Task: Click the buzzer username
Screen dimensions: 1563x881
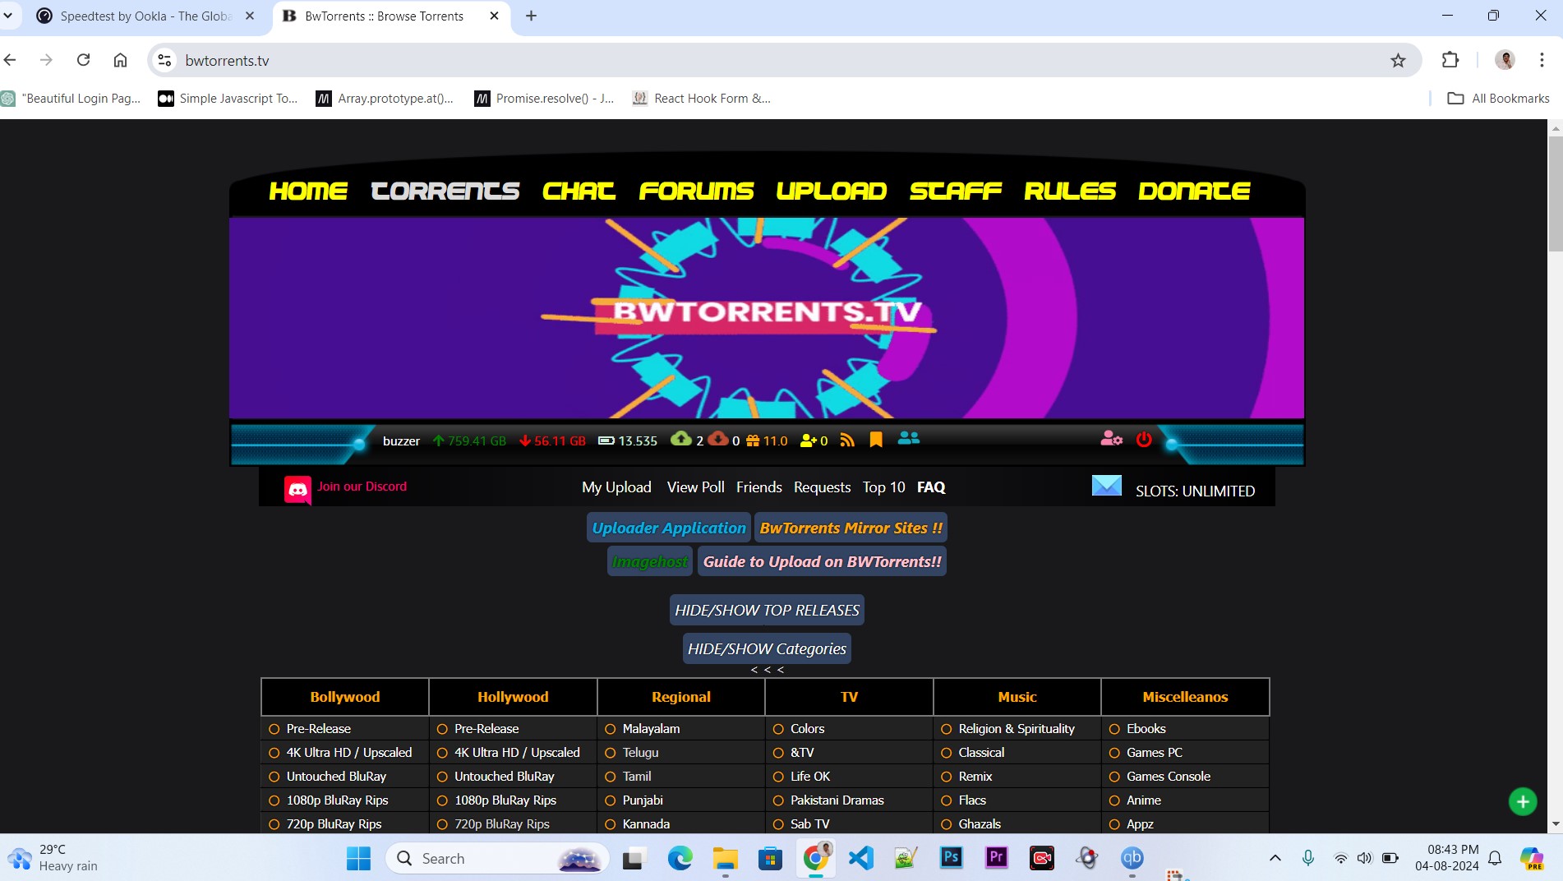Action: click(401, 441)
